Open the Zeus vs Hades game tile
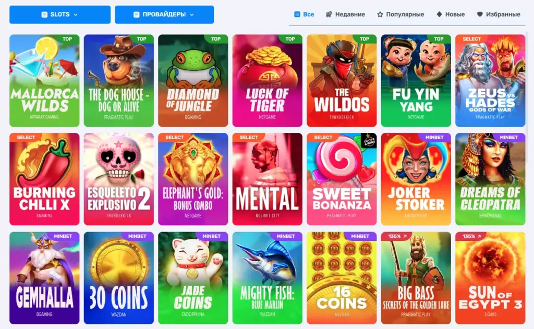 coord(490,81)
